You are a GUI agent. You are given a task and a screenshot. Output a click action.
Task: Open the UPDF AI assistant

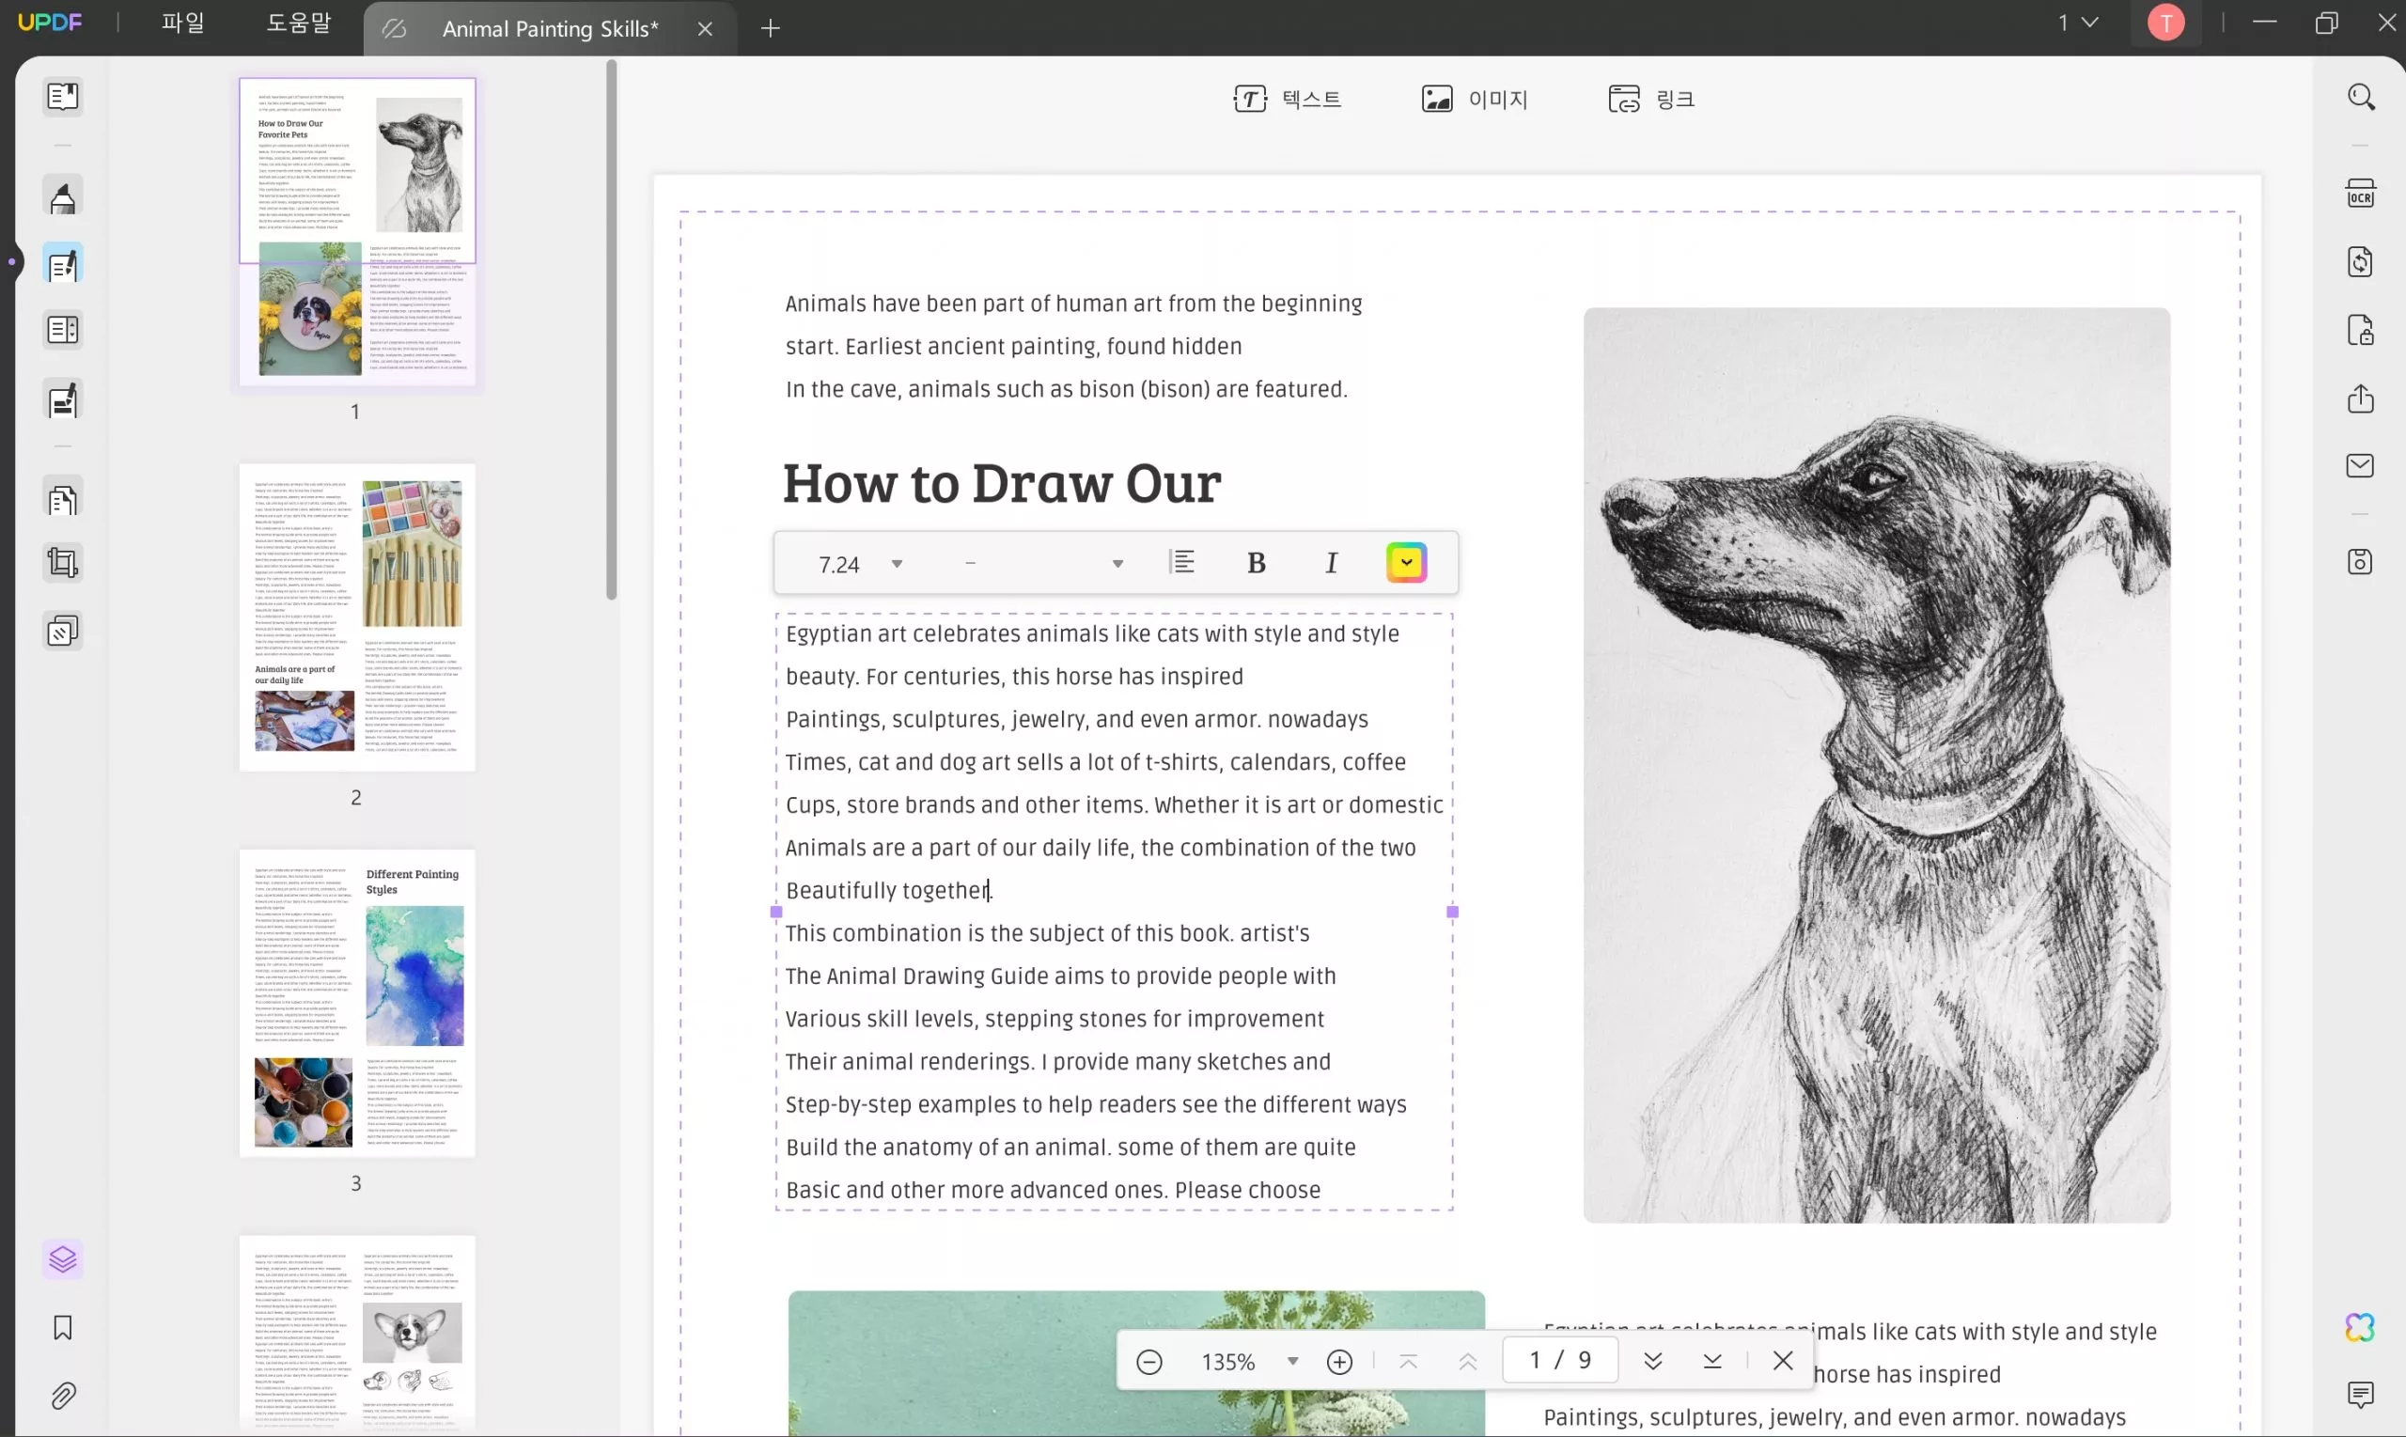pyautogui.click(x=2361, y=1328)
